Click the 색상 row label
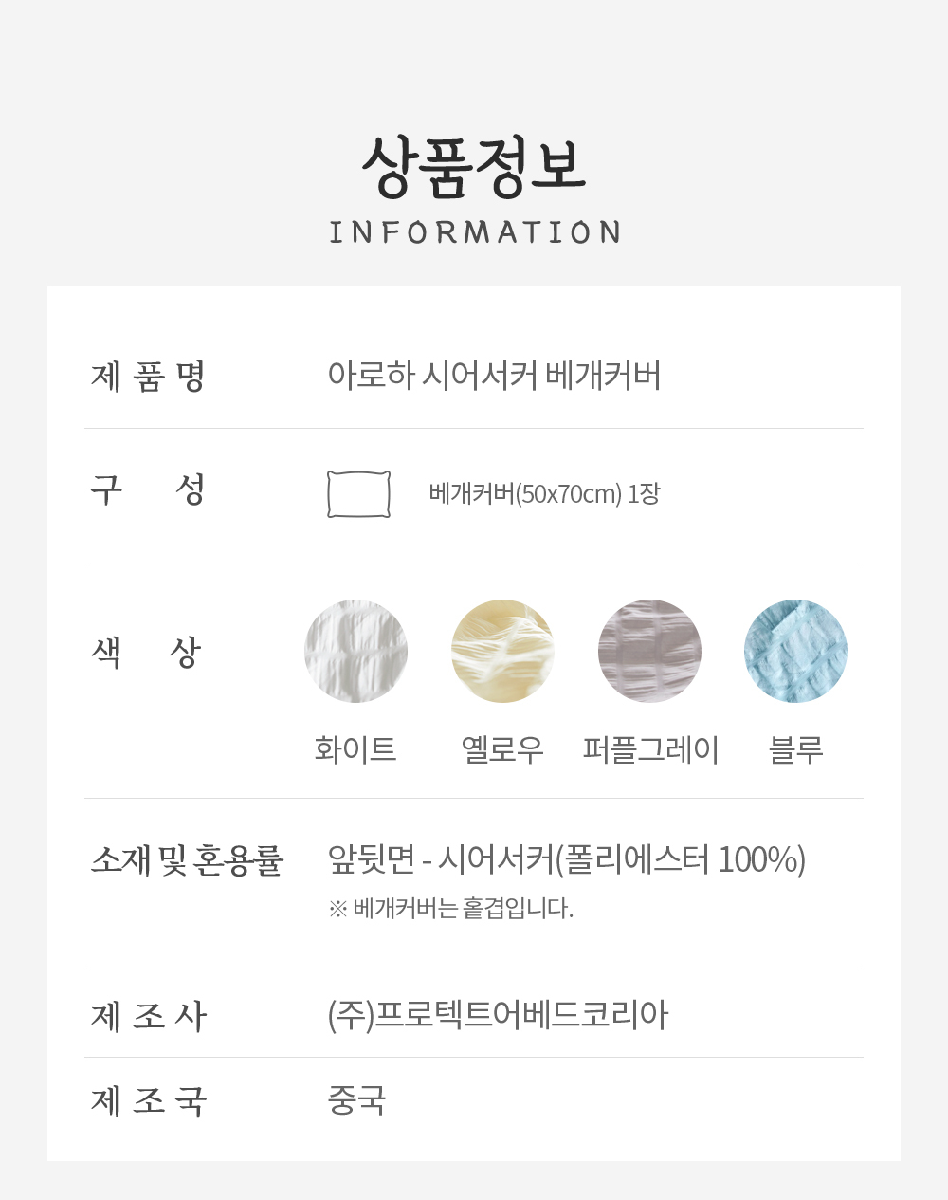 [x=146, y=652]
